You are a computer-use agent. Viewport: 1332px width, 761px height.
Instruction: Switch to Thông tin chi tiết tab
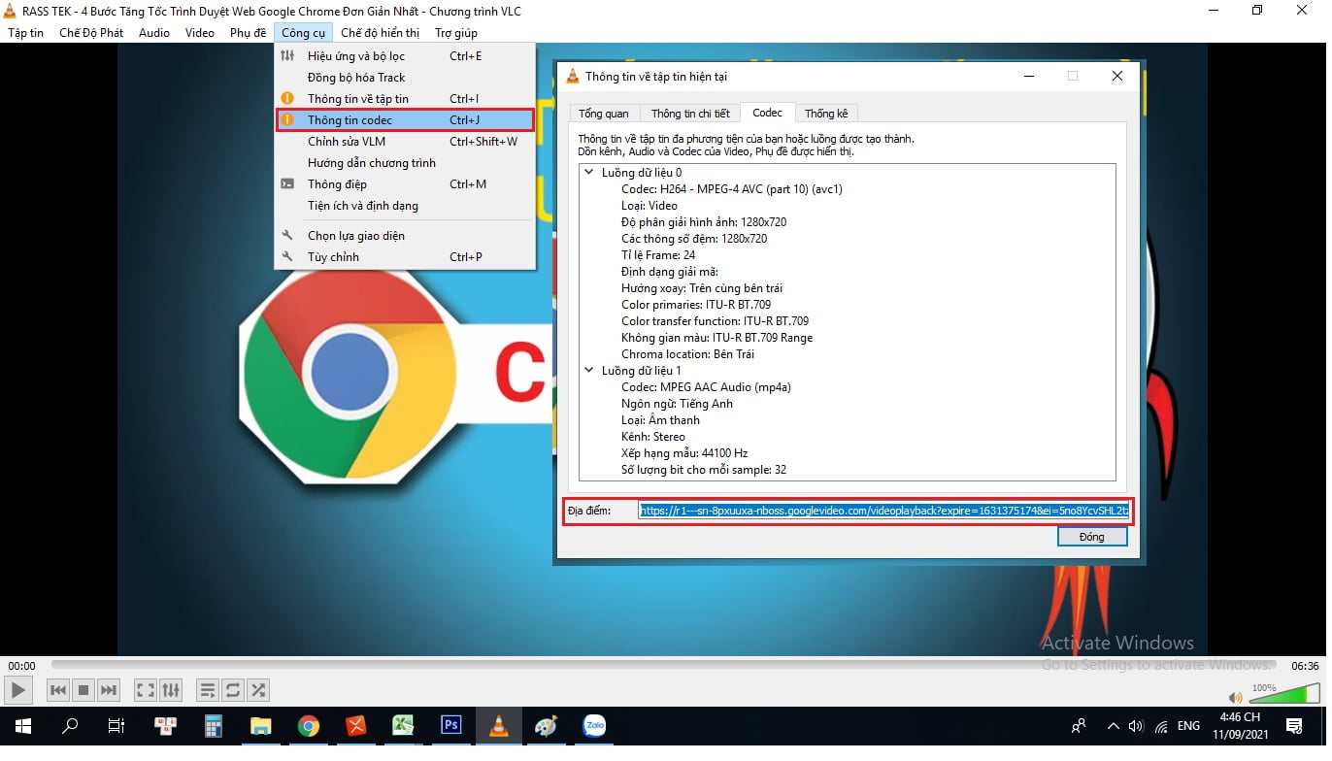point(690,114)
